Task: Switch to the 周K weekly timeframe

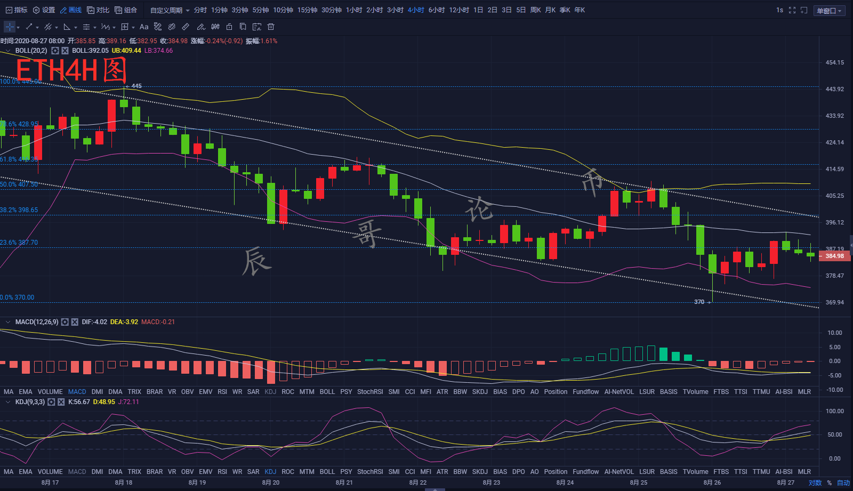Action: click(535, 10)
